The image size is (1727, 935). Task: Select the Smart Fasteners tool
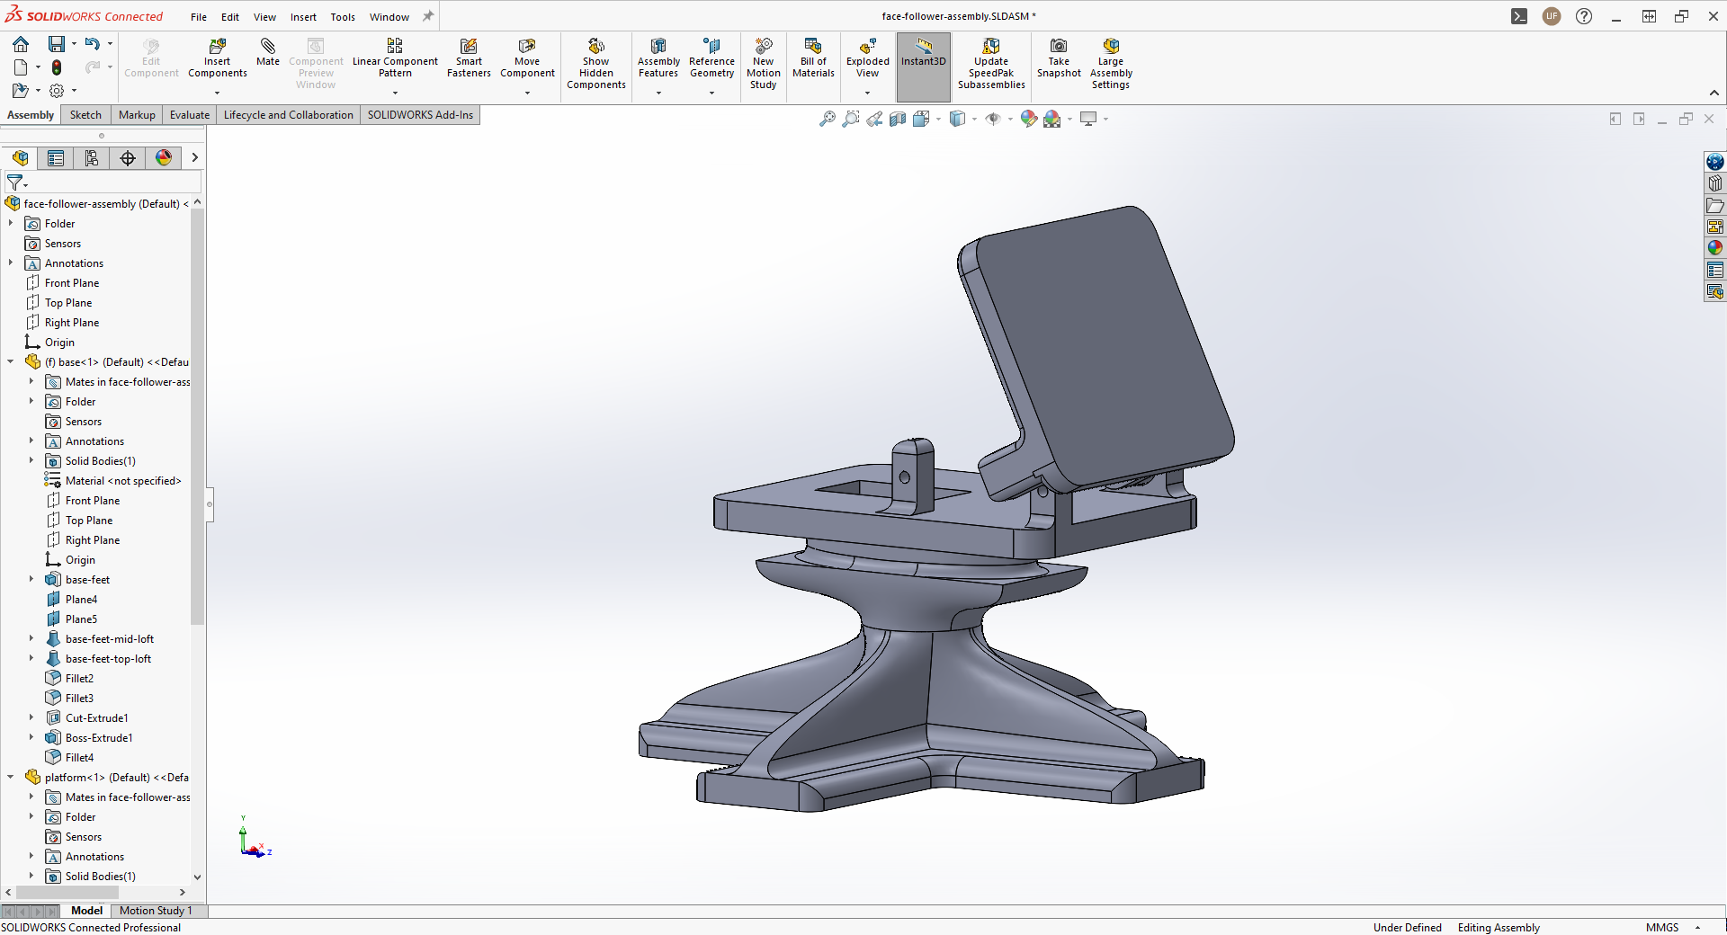[469, 58]
